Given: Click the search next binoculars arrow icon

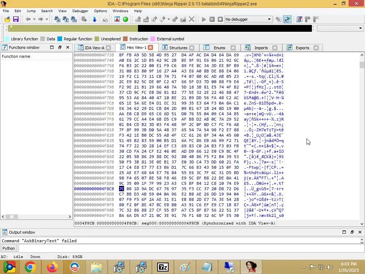Looking at the screenshot, I should 84,19.
